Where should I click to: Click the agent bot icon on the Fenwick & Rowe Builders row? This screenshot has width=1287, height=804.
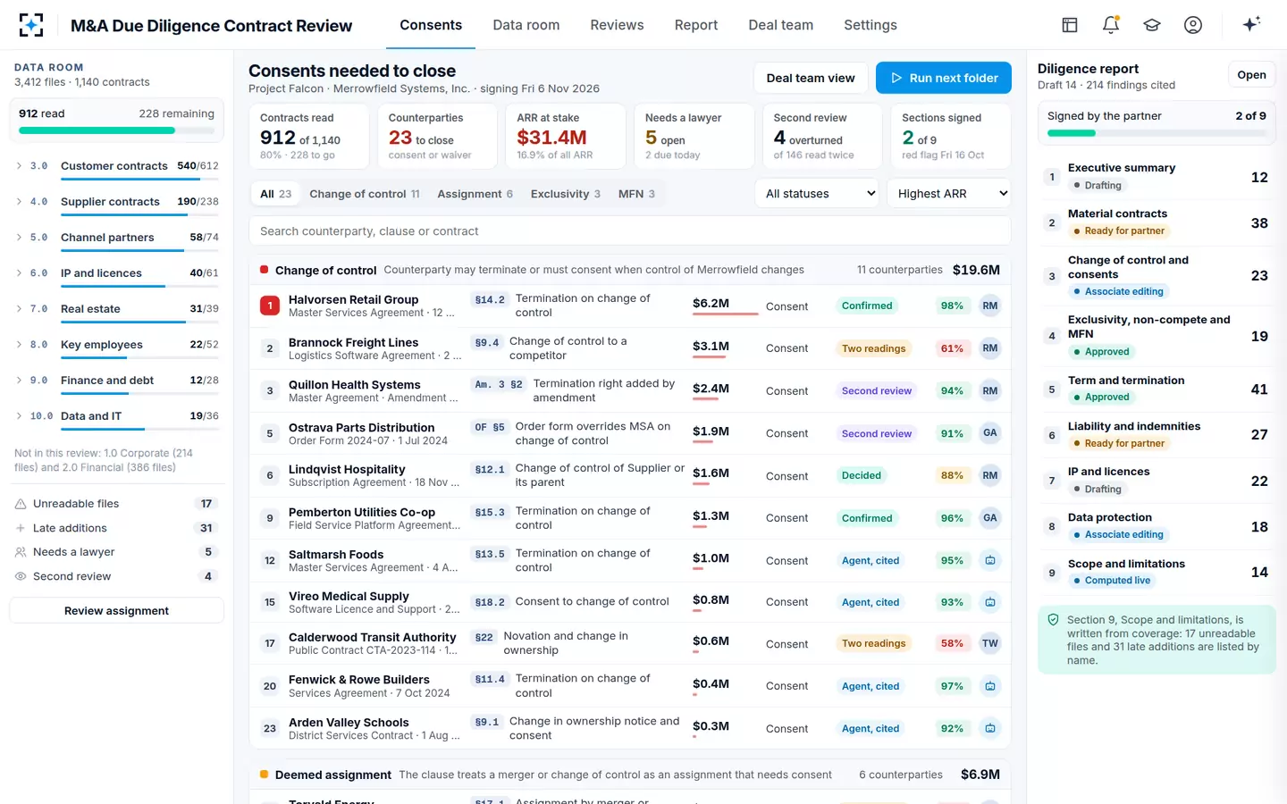(x=990, y=686)
